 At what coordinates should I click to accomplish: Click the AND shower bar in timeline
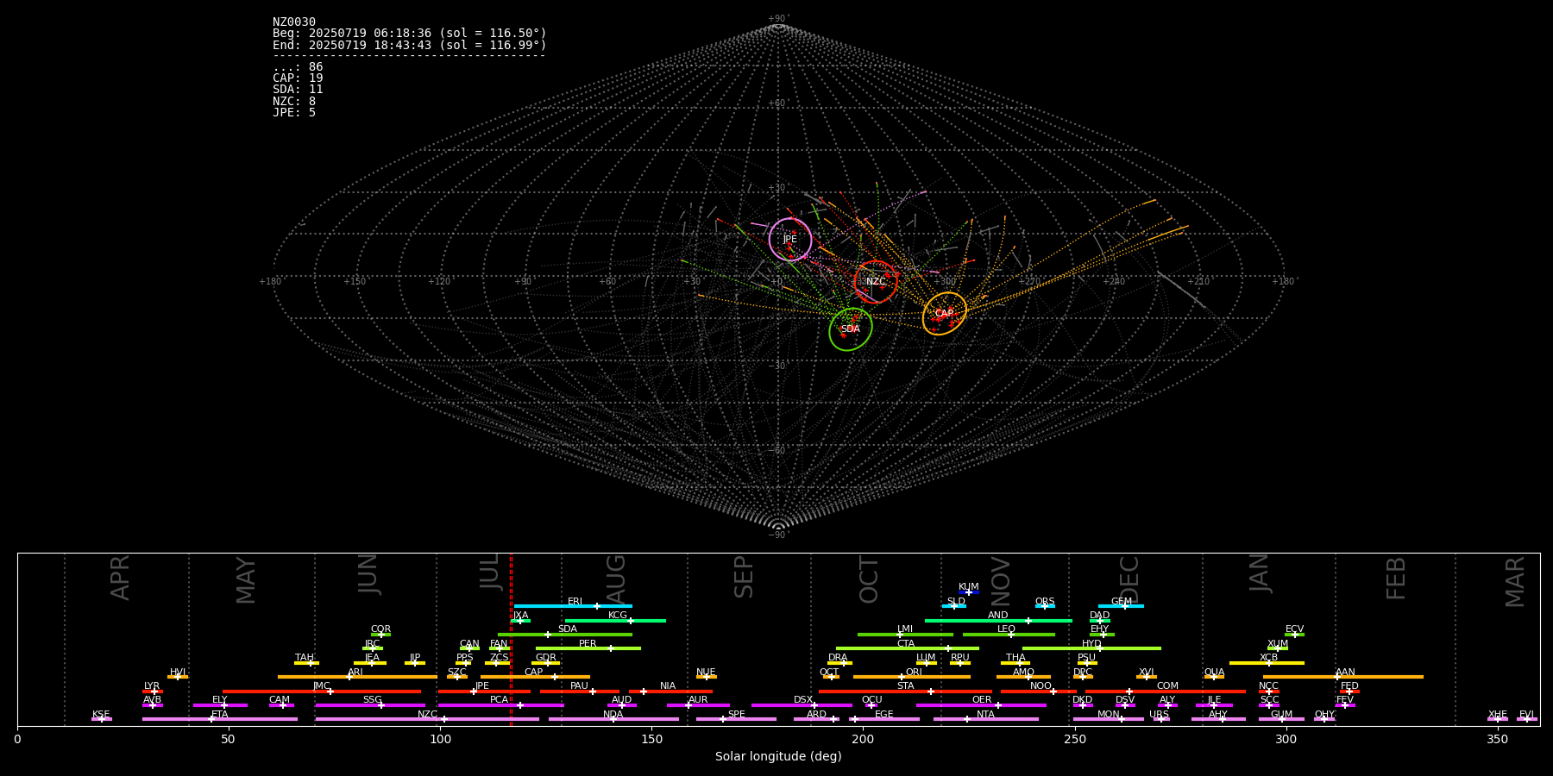[x=998, y=621]
